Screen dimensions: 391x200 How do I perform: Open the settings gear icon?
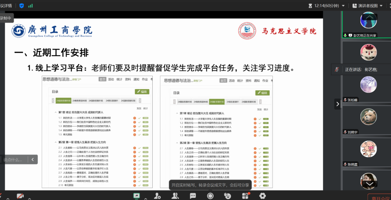click(263, 196)
